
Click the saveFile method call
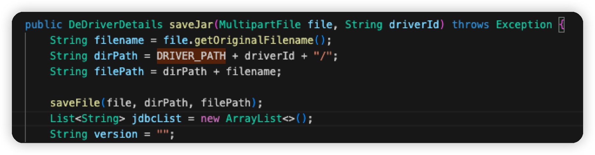[75, 103]
